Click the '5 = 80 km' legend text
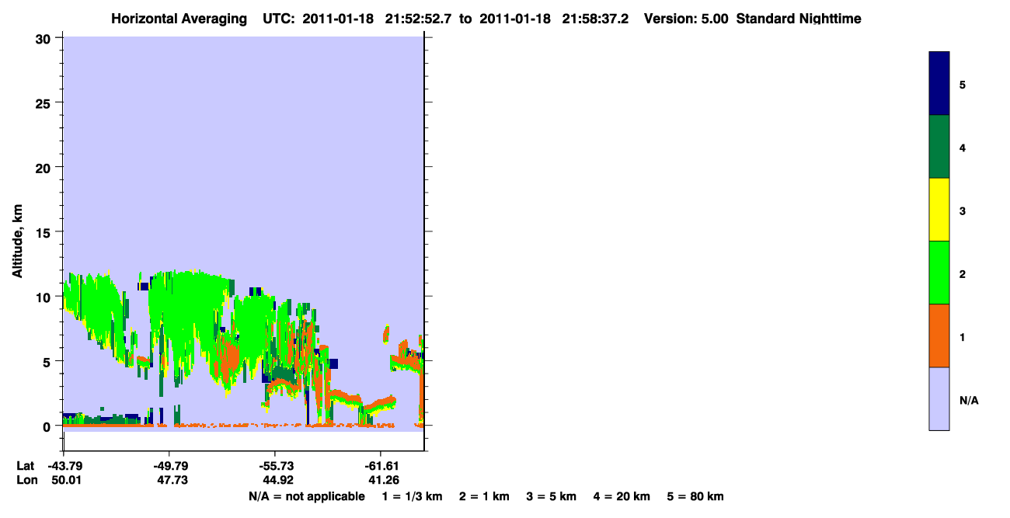 695,496
